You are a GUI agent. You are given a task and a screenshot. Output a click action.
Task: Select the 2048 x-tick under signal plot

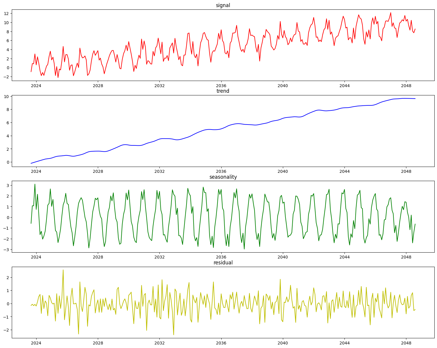pyautogui.click(x=406, y=85)
